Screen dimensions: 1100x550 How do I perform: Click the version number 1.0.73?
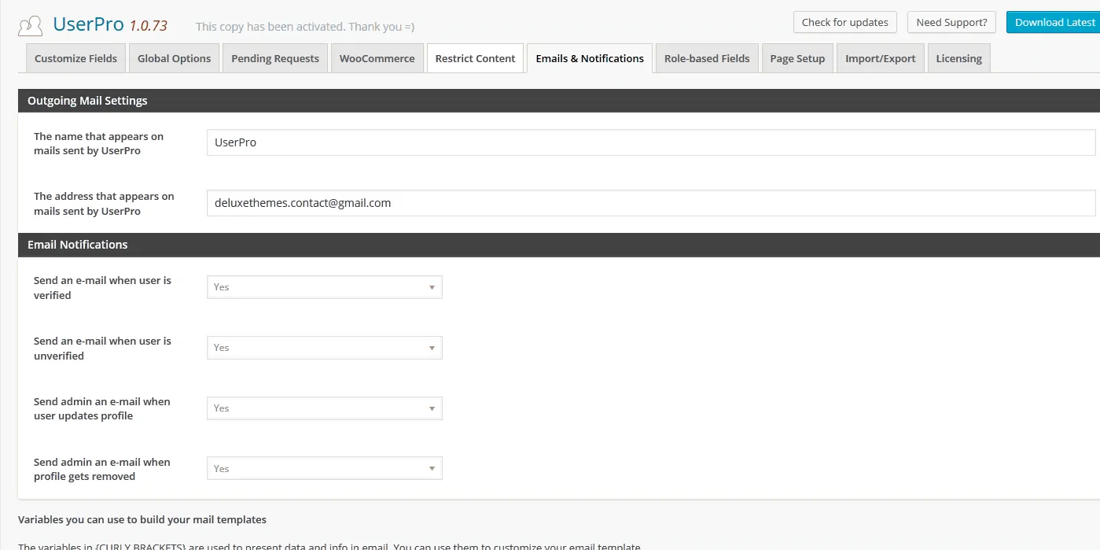pyautogui.click(x=149, y=26)
